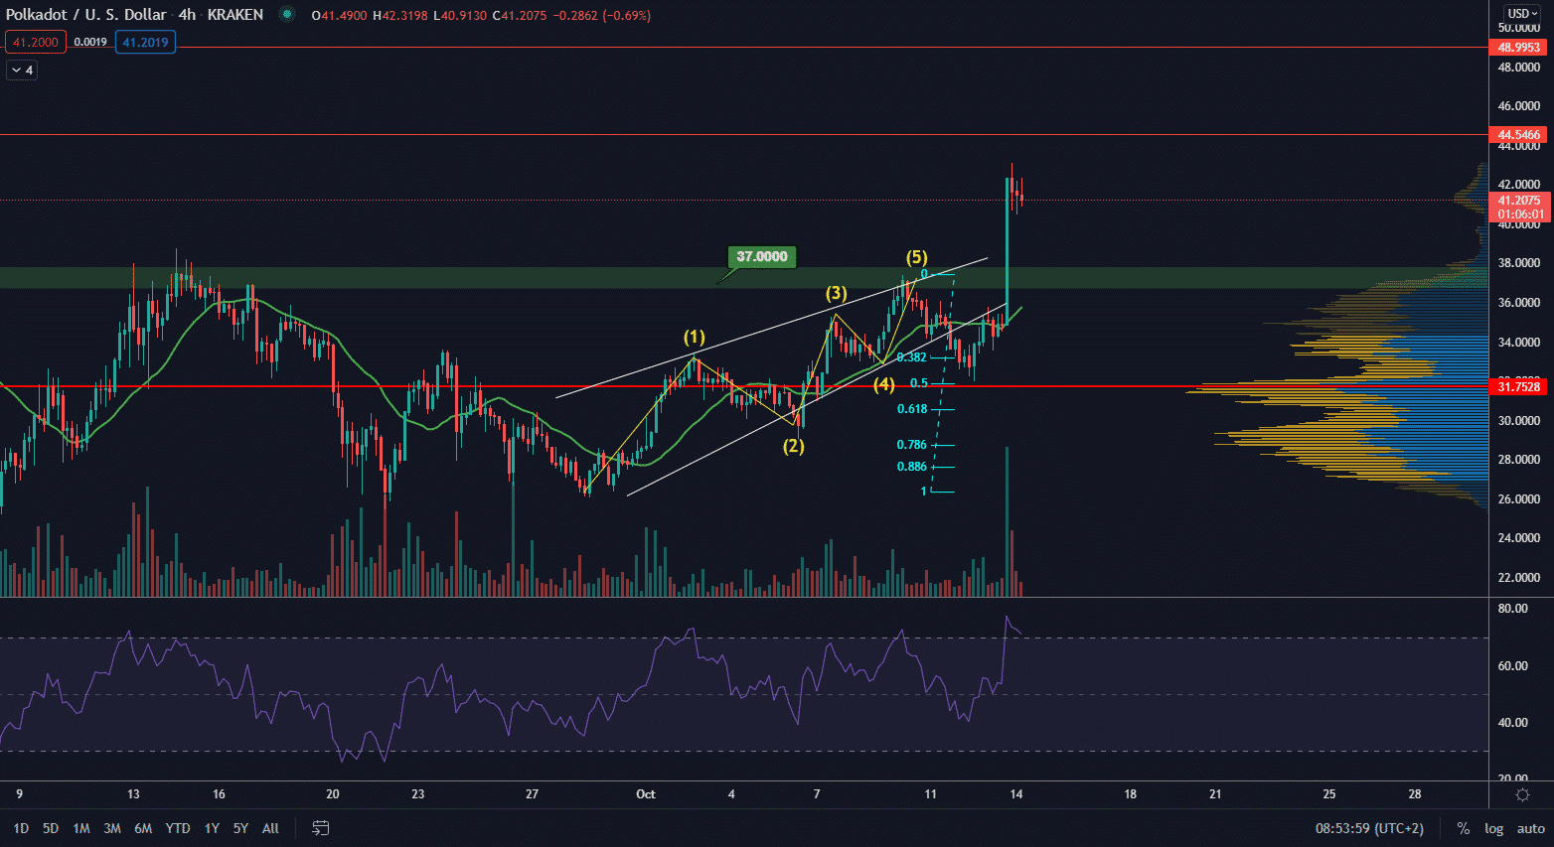The image size is (1554, 847).
Task: Open the Go to date calendar icon
Action: pyautogui.click(x=321, y=828)
